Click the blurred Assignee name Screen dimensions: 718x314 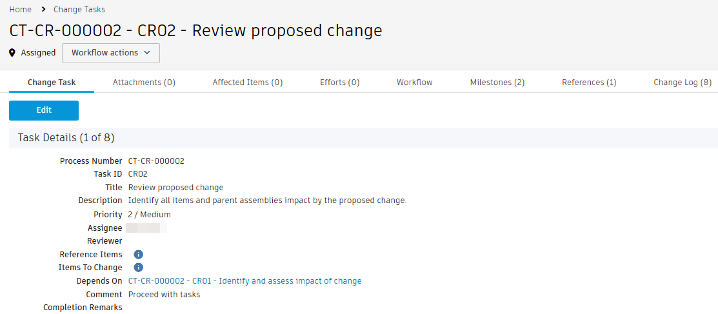(146, 228)
